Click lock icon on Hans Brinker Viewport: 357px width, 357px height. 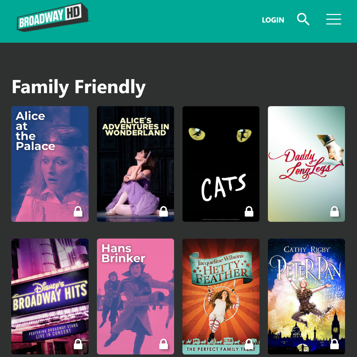point(164,344)
